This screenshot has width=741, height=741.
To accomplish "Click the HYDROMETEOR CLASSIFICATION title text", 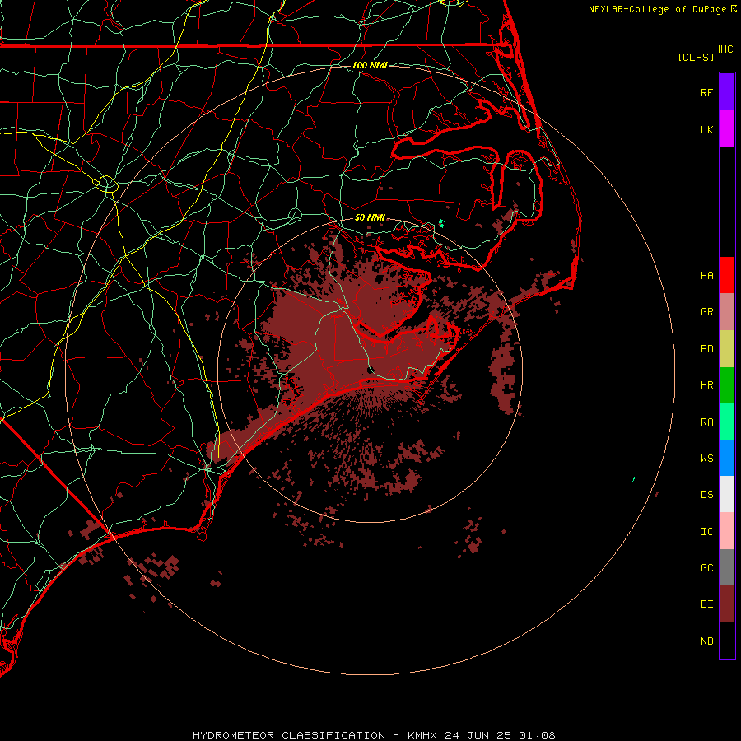I will click(289, 735).
